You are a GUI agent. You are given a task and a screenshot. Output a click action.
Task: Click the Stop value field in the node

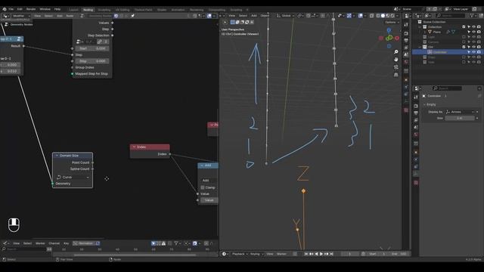(x=92, y=61)
